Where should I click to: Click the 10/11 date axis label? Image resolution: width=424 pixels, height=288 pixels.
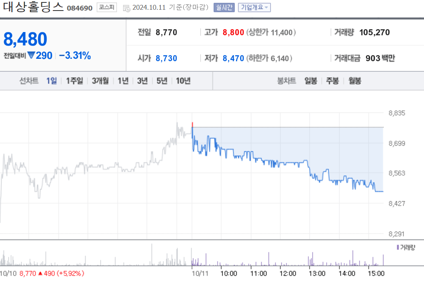tap(200, 274)
